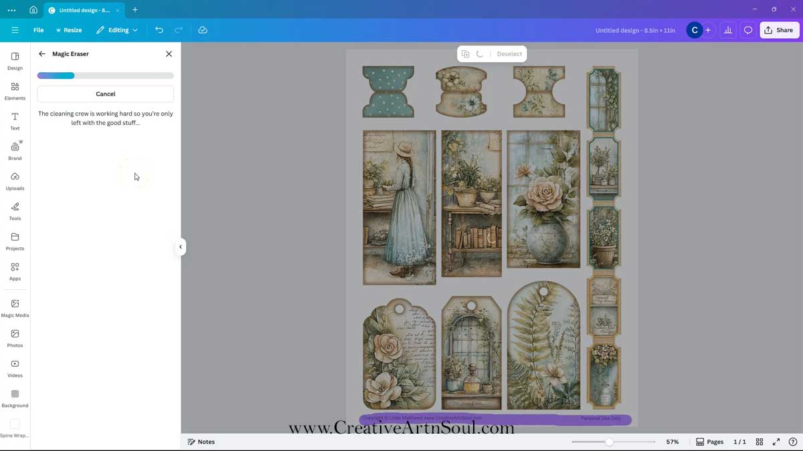Open the Magic Media panel
803x451 pixels.
pyautogui.click(x=15, y=308)
